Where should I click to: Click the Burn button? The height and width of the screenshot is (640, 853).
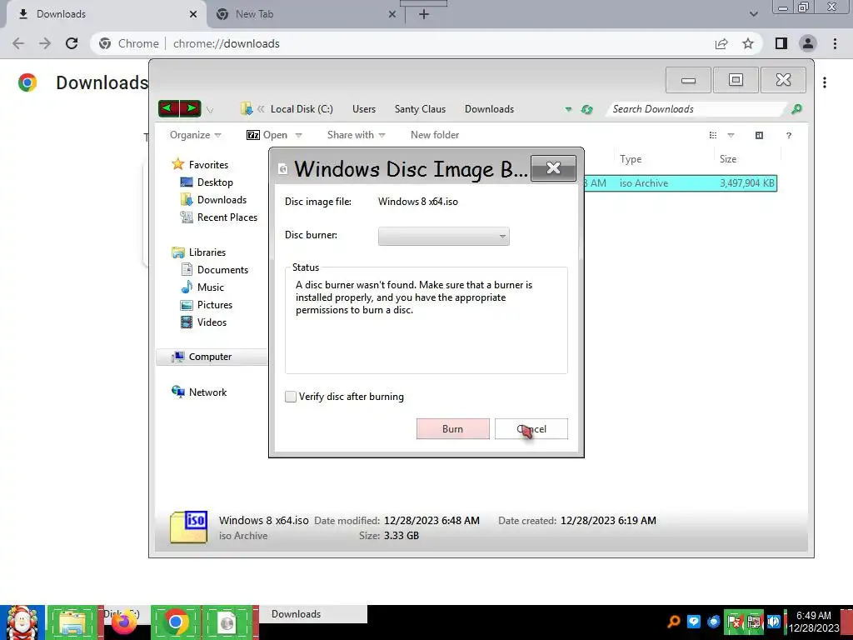click(452, 429)
